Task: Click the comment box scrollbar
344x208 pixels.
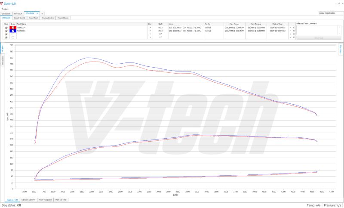Action: coord(340,30)
